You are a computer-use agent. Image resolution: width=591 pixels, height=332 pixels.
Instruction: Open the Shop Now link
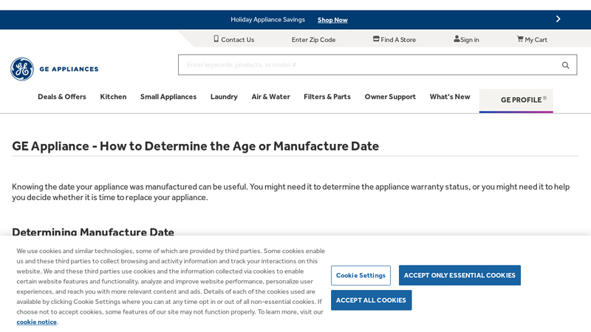pyautogui.click(x=332, y=20)
